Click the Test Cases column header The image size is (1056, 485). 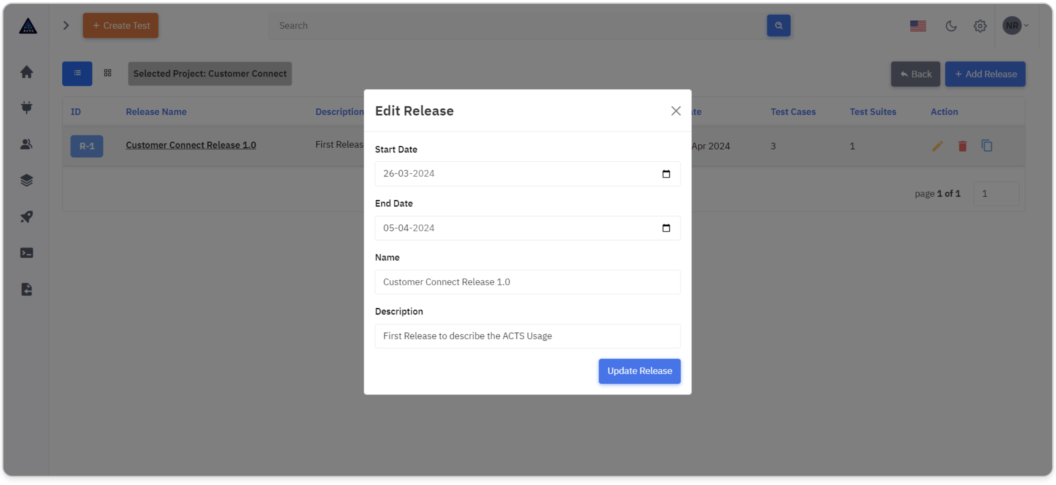click(x=793, y=112)
